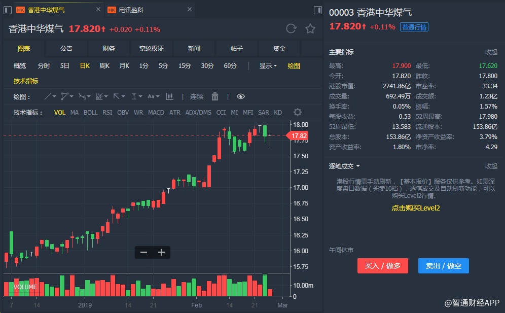
Task: Toggle the right side panel icon
Action: click(318, 10)
